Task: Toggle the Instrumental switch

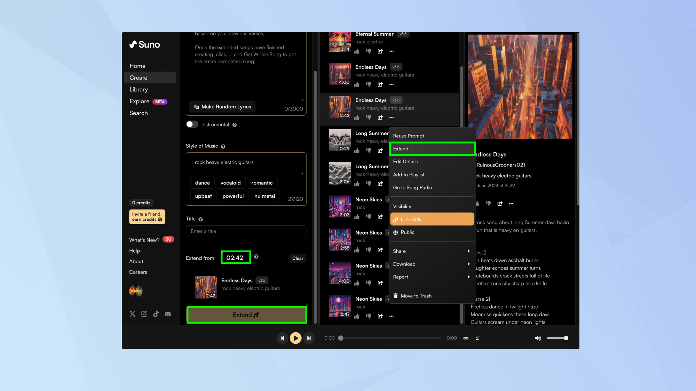Action: click(192, 124)
